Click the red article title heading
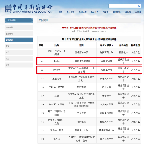 pyautogui.click(x=89, y=28)
